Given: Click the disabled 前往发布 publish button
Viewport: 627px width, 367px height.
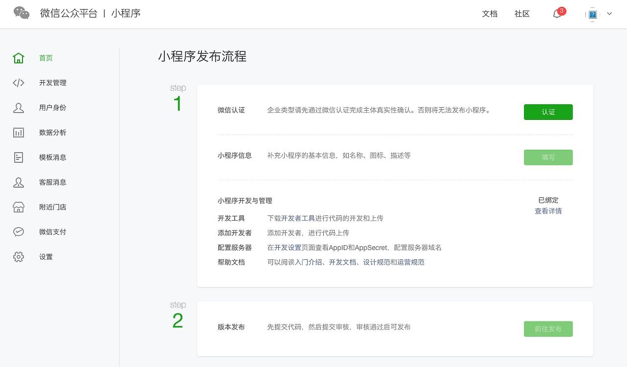Looking at the screenshot, I should (548, 329).
